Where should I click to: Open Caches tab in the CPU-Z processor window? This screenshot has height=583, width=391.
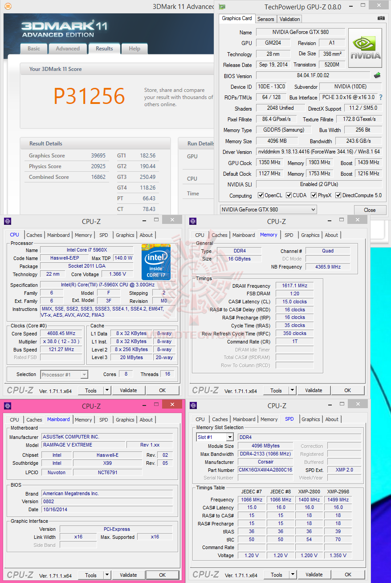[x=34, y=235]
